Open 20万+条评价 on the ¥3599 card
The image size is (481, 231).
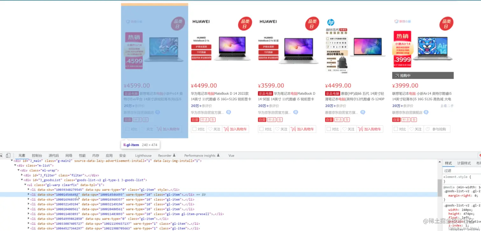pyautogui.click(x=268, y=106)
